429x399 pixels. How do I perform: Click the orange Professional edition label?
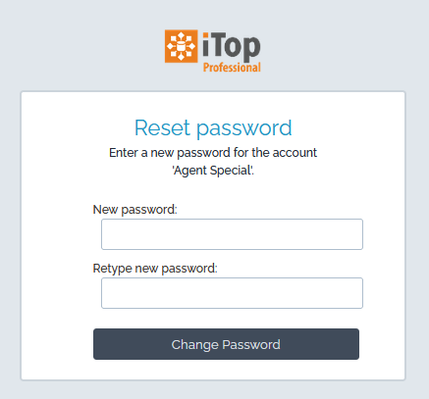tap(232, 68)
